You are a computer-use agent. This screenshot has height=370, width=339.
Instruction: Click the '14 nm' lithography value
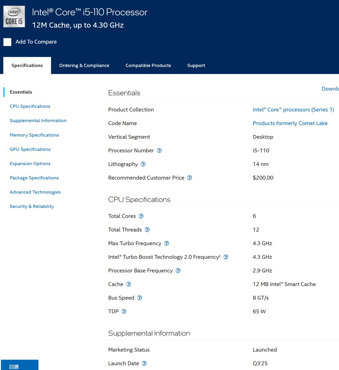pyautogui.click(x=261, y=164)
